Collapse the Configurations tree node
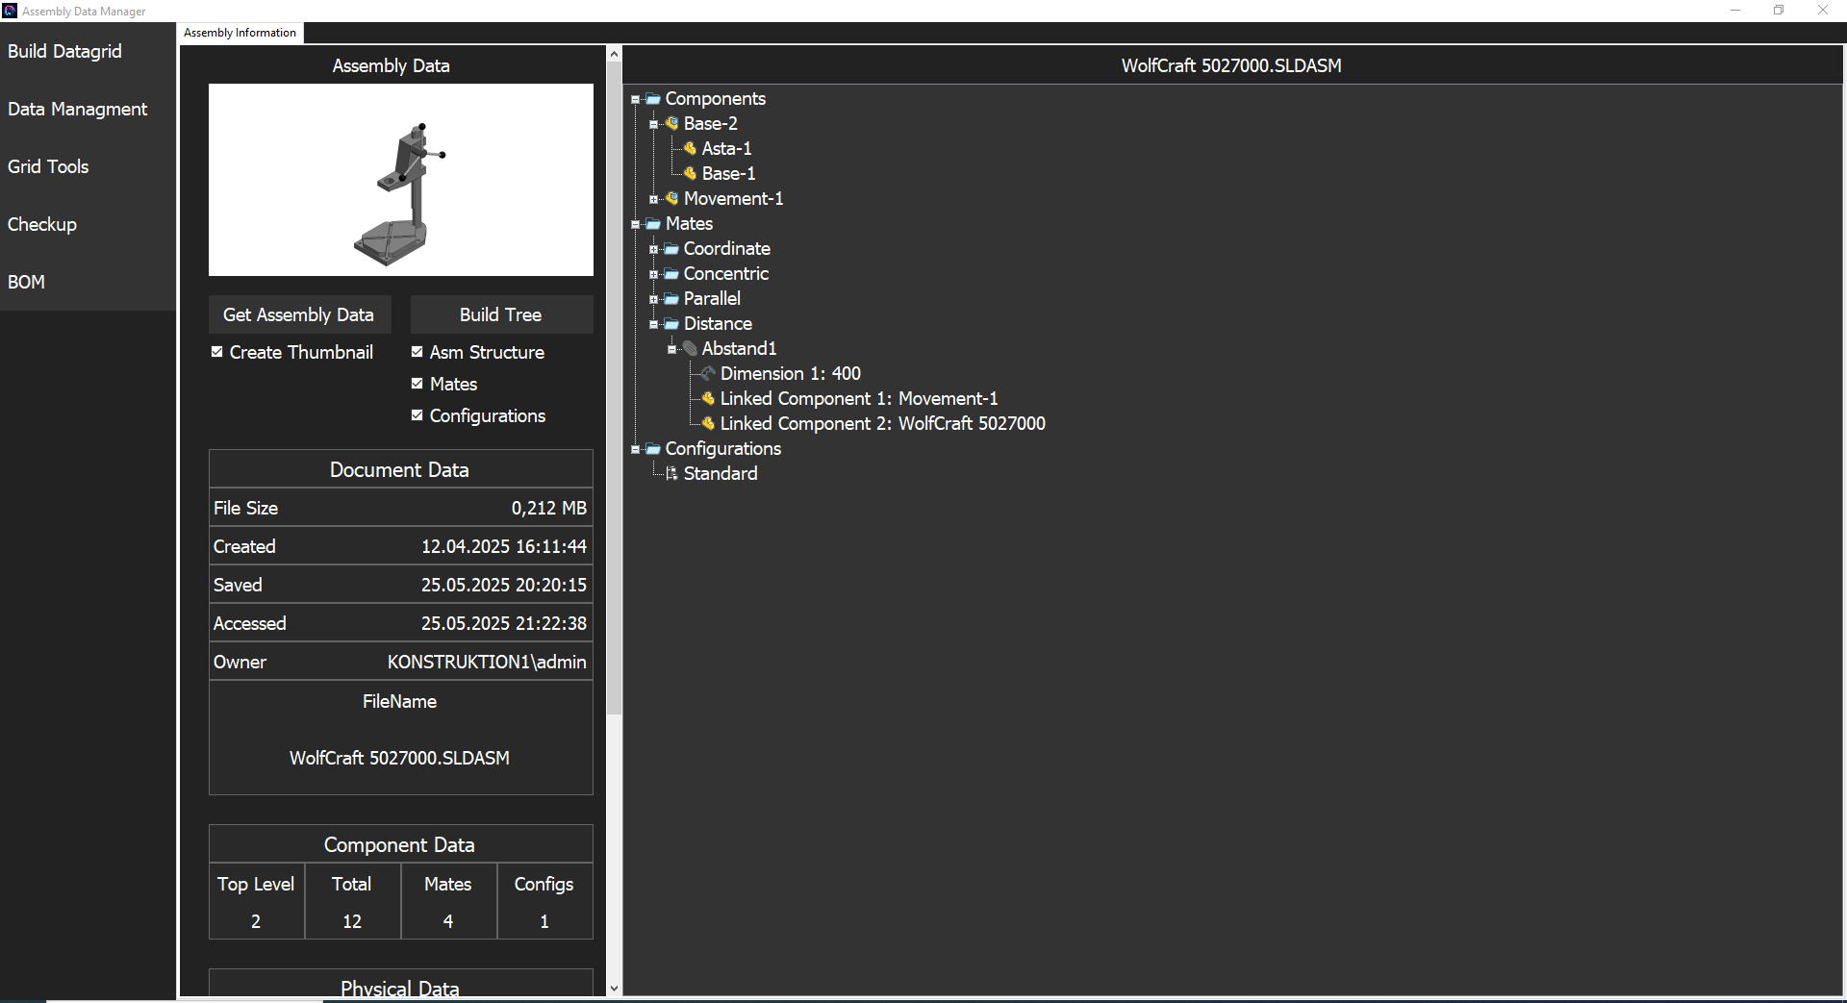 (635, 449)
